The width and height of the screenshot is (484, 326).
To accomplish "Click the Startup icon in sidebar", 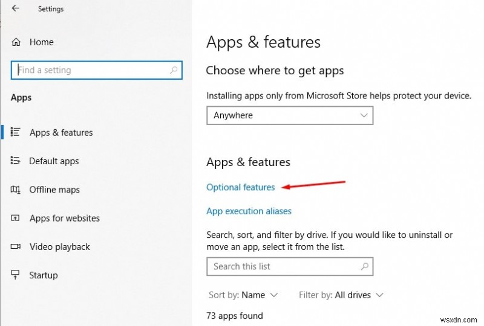I will pos(16,275).
